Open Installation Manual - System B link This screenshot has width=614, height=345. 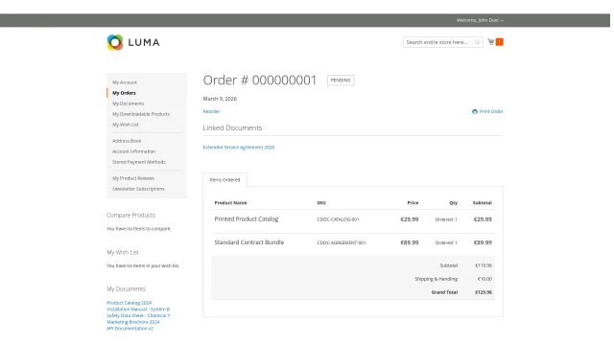tap(138, 310)
